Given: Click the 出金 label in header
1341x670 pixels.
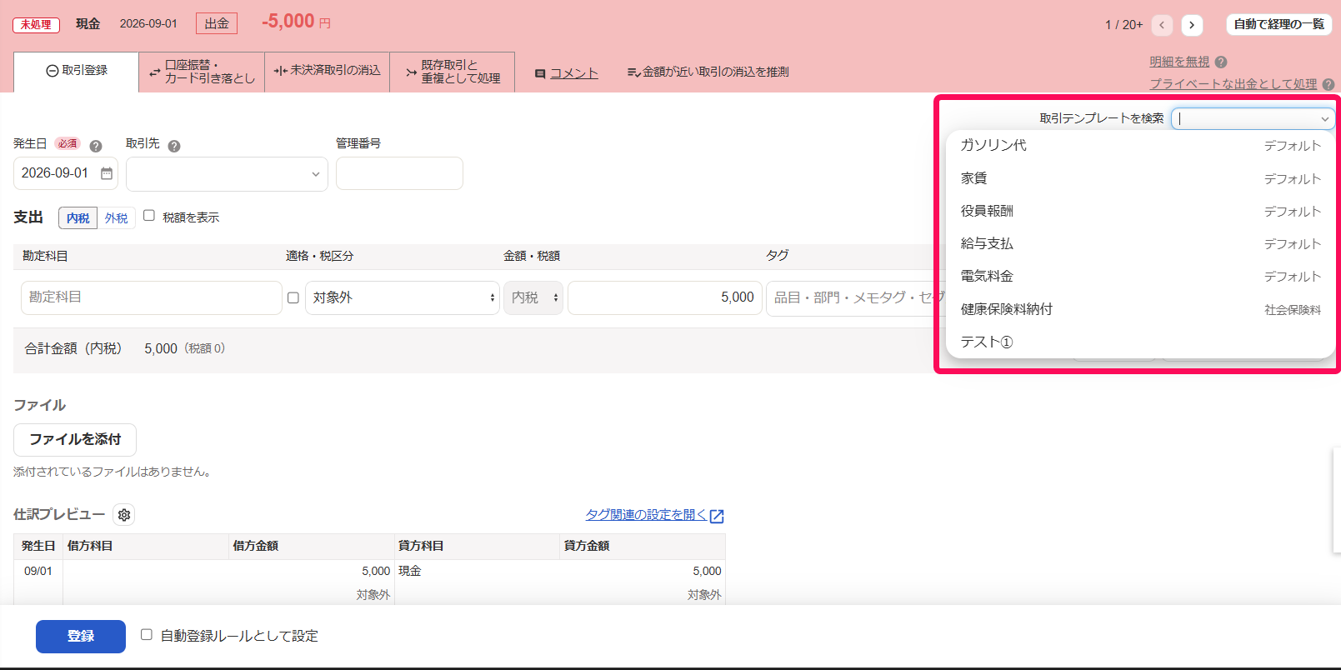Looking at the screenshot, I should (217, 23).
